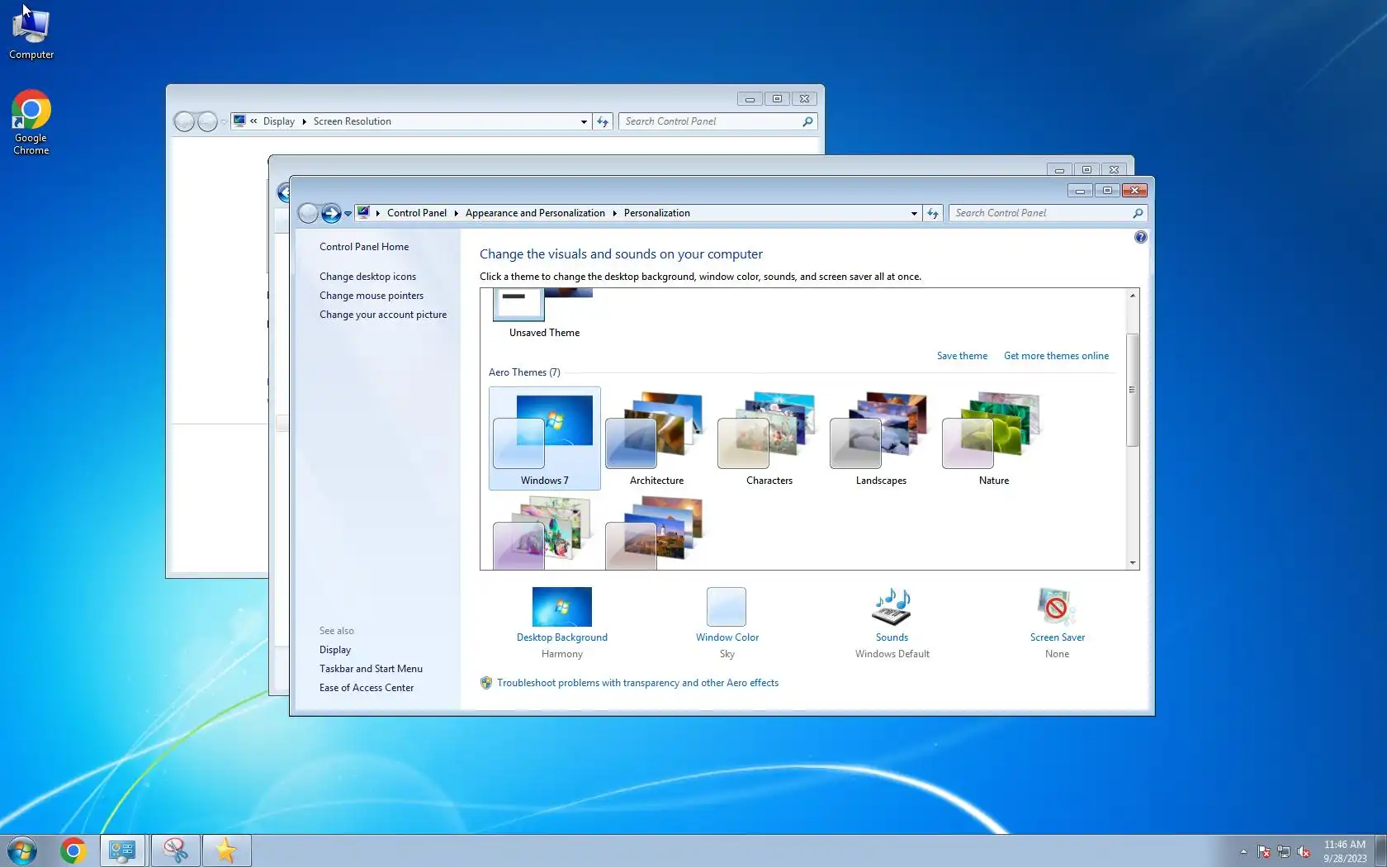Screen dimensions: 1387x867
Task: Select the Landscapes theme
Action: 881,438
